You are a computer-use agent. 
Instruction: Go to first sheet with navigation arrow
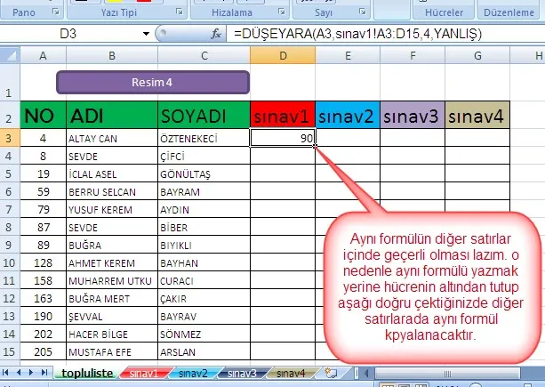tap(9, 374)
